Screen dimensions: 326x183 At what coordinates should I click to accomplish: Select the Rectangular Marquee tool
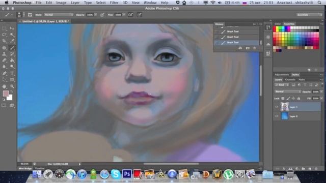point(4,28)
